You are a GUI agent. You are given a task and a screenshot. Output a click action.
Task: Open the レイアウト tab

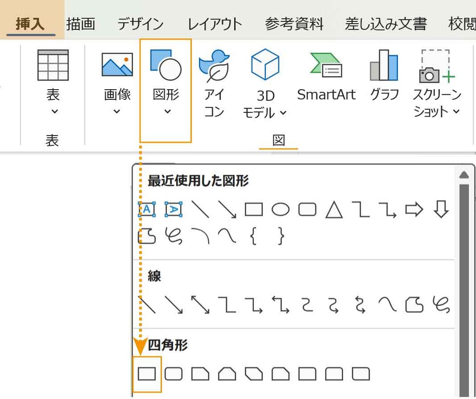click(215, 24)
